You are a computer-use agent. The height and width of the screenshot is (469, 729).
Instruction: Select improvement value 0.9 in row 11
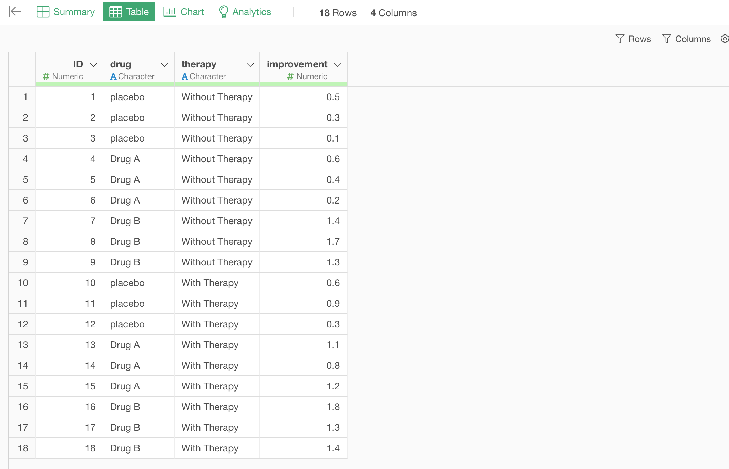pos(304,303)
